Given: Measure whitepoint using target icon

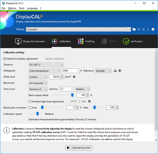Looking at the screenshot, I should pyautogui.click(x=120, y=71).
